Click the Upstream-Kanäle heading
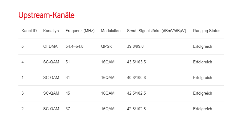 [46, 15]
